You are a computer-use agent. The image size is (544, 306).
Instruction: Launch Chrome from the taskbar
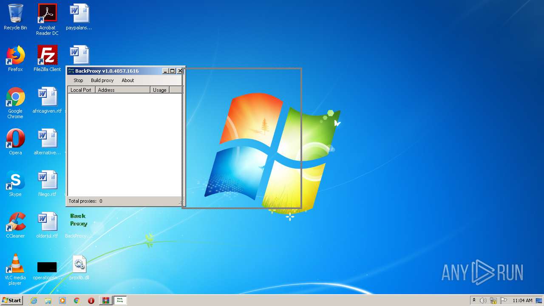(77, 300)
